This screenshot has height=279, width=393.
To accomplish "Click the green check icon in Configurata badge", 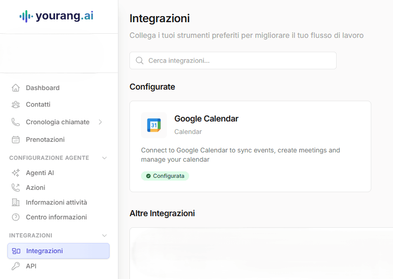I will [x=148, y=176].
